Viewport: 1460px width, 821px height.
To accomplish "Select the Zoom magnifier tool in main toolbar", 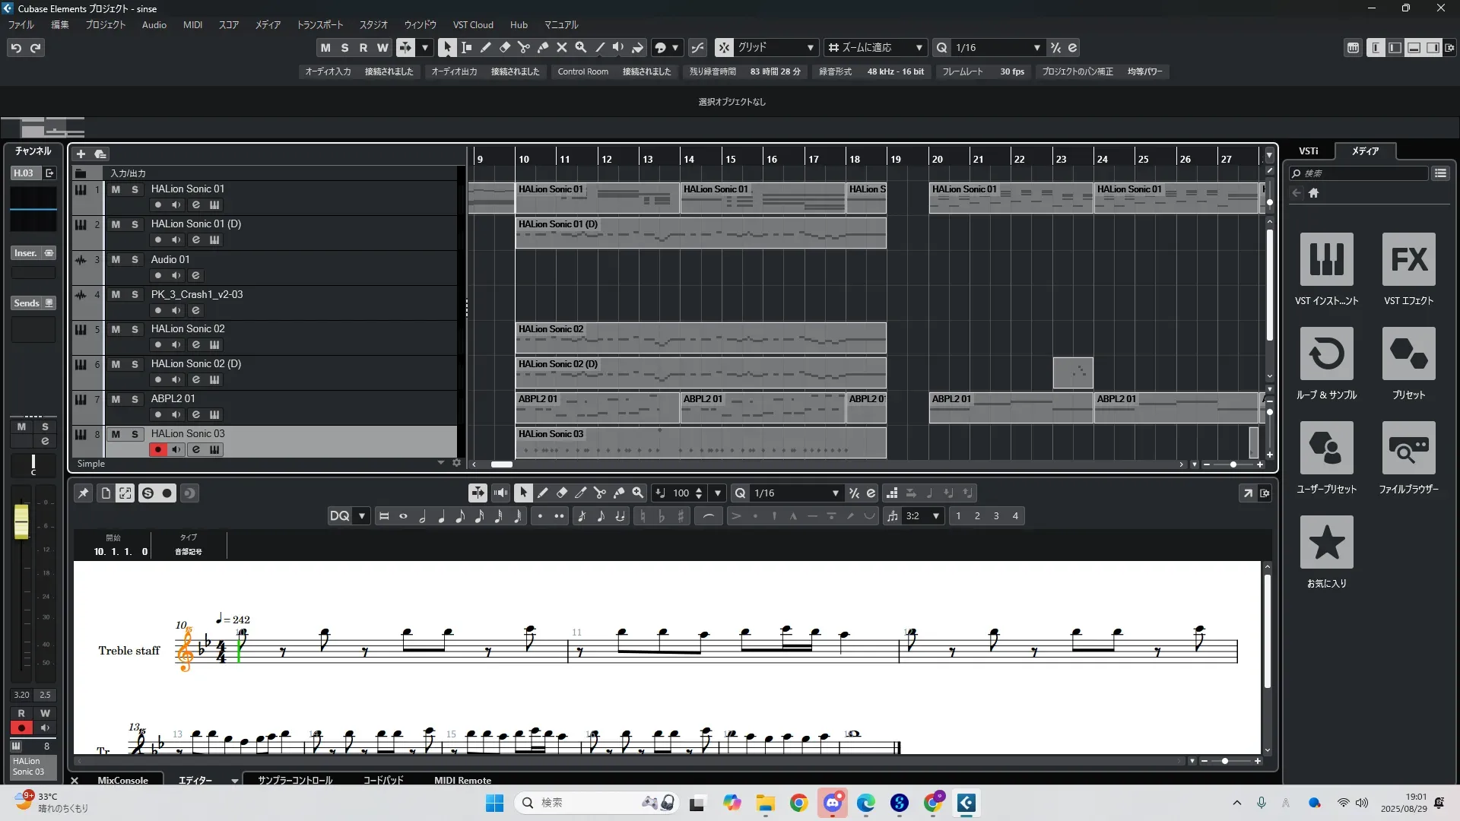I will tap(581, 47).
